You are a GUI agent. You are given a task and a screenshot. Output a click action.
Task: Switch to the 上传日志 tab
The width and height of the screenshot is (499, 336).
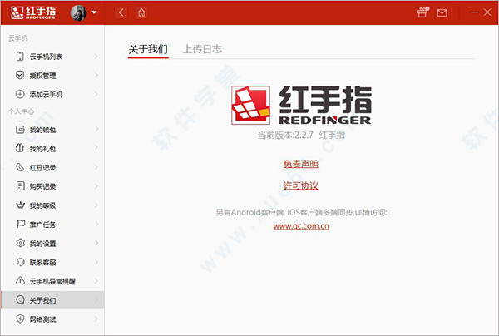coord(202,49)
